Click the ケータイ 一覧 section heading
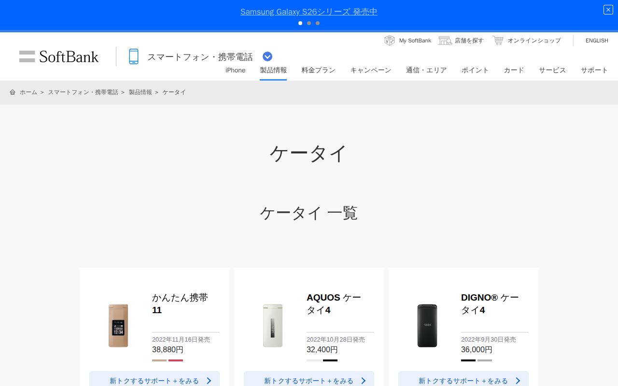 (x=309, y=213)
